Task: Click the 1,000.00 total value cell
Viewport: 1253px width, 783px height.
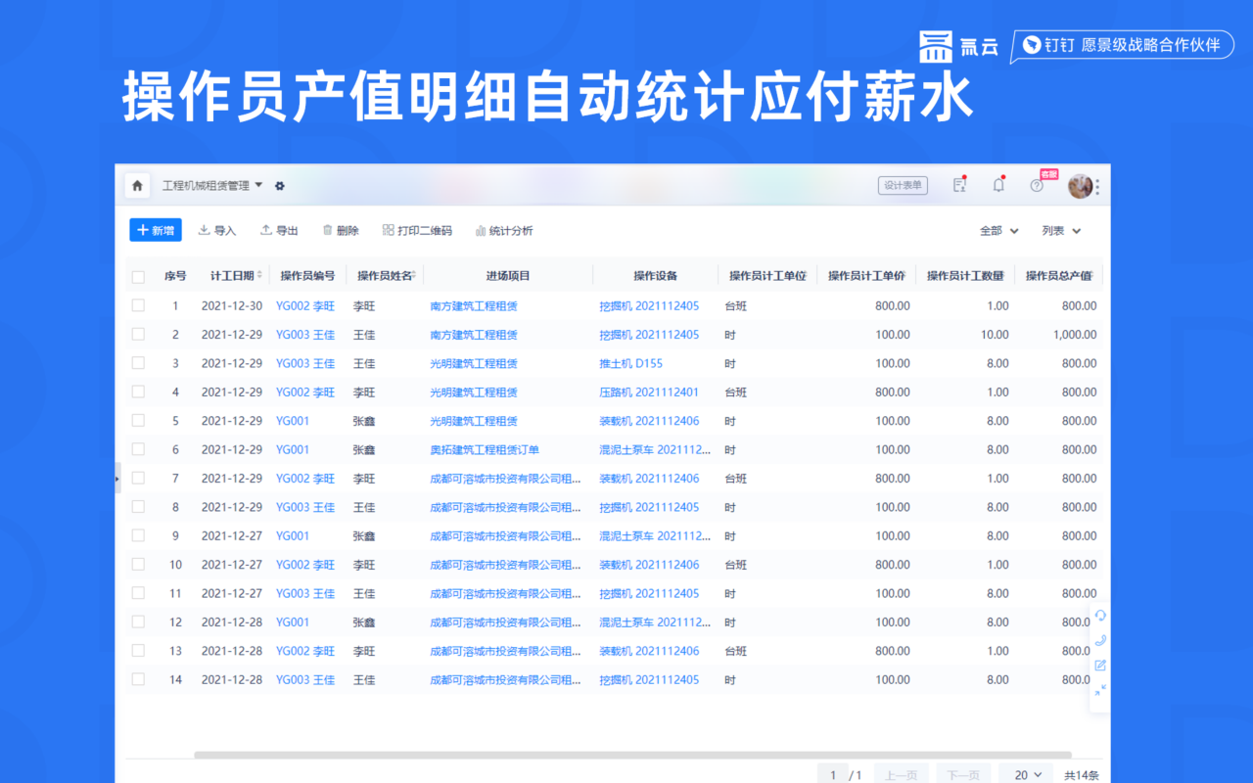Action: (x=1074, y=335)
